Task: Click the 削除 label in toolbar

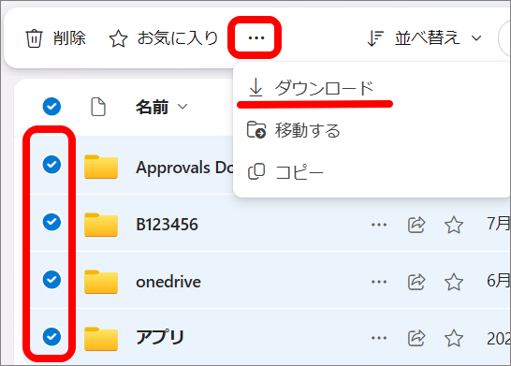Action: pyautogui.click(x=69, y=37)
